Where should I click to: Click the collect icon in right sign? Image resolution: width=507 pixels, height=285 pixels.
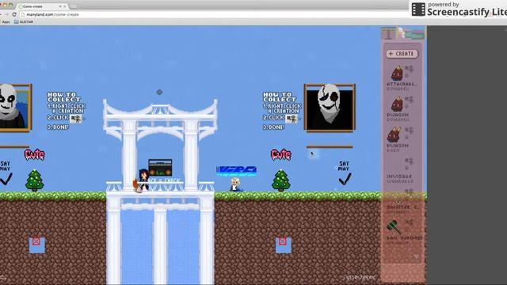(x=291, y=119)
